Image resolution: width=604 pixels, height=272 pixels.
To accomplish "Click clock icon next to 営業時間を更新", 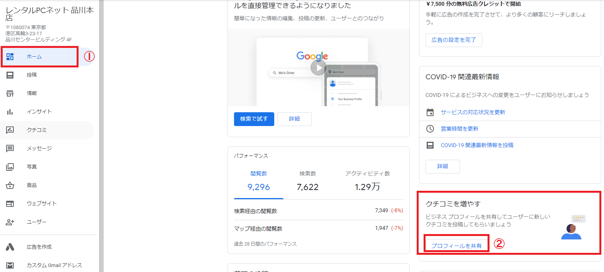I will coord(430,129).
